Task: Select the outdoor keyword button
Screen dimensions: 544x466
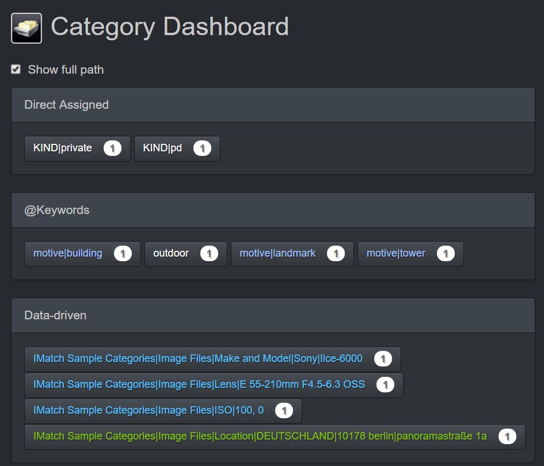Action: (171, 254)
